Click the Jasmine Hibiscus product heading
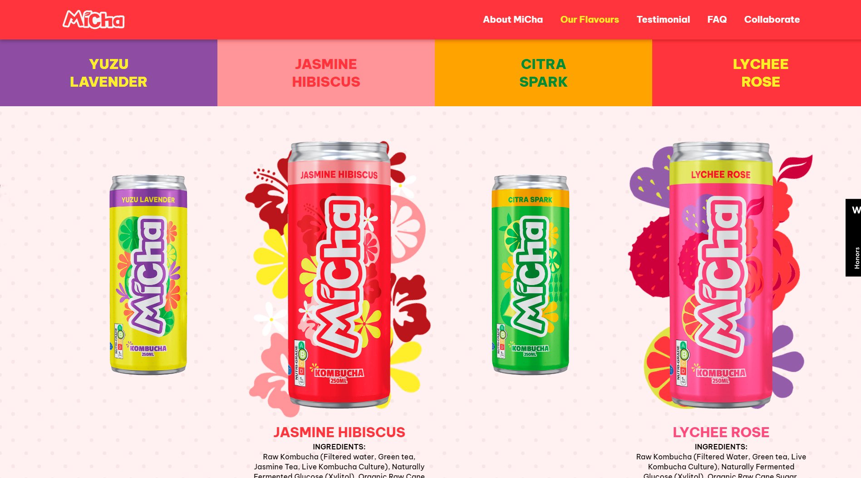861x478 pixels. pyautogui.click(x=339, y=432)
